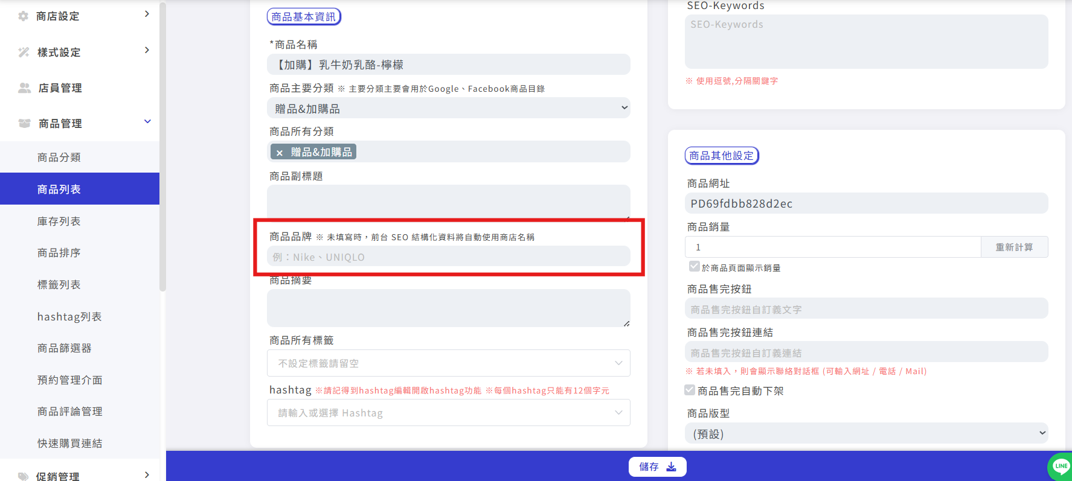The height and width of the screenshot is (481, 1072).
Task: Click the 商品銷量 number field
Action: tap(833, 247)
